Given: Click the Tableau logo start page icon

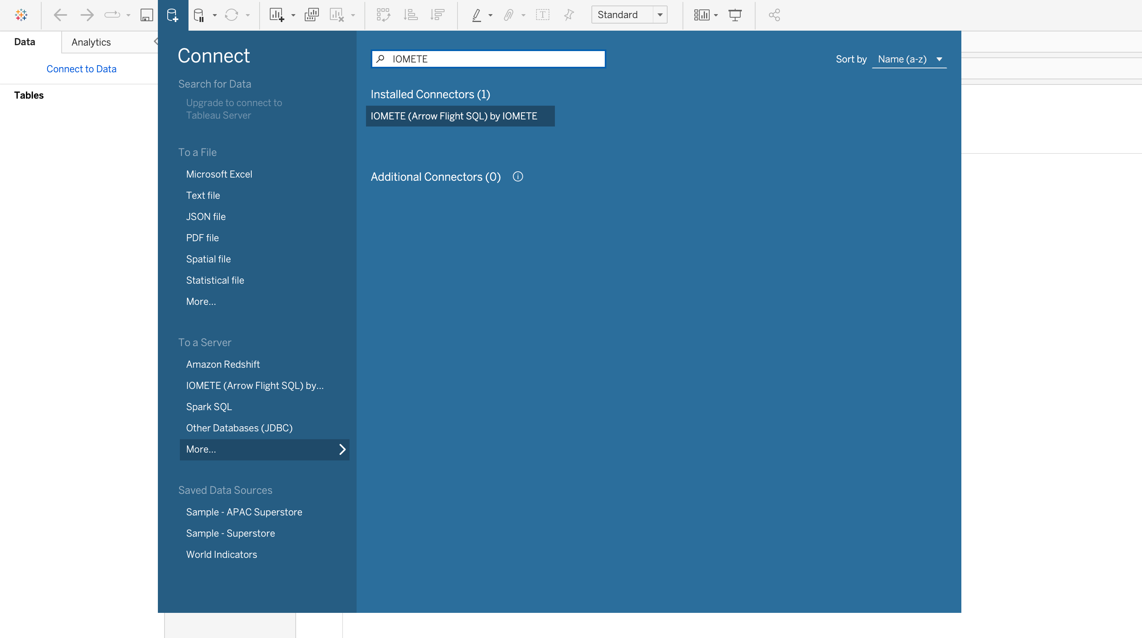Looking at the screenshot, I should (21, 15).
